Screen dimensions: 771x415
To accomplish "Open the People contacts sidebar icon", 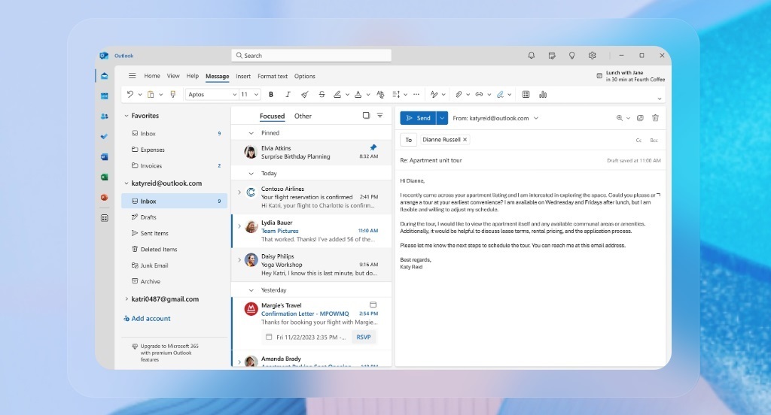I will [x=105, y=116].
